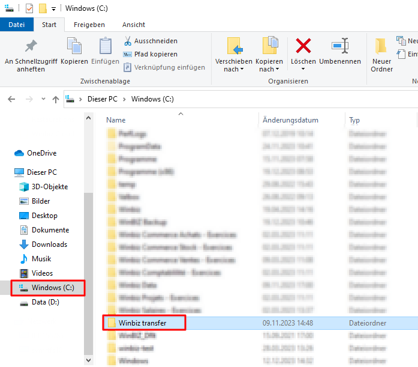The width and height of the screenshot is (418, 367).
Task: Click the Umbenennen icon
Action: [x=340, y=46]
